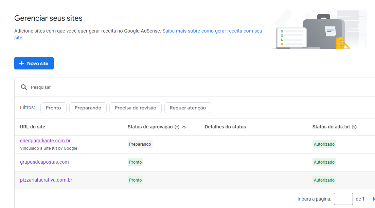The image size is (375, 208).
Task: Click 'Vinculado a Site Kit by Google' text
Action: 49,148
